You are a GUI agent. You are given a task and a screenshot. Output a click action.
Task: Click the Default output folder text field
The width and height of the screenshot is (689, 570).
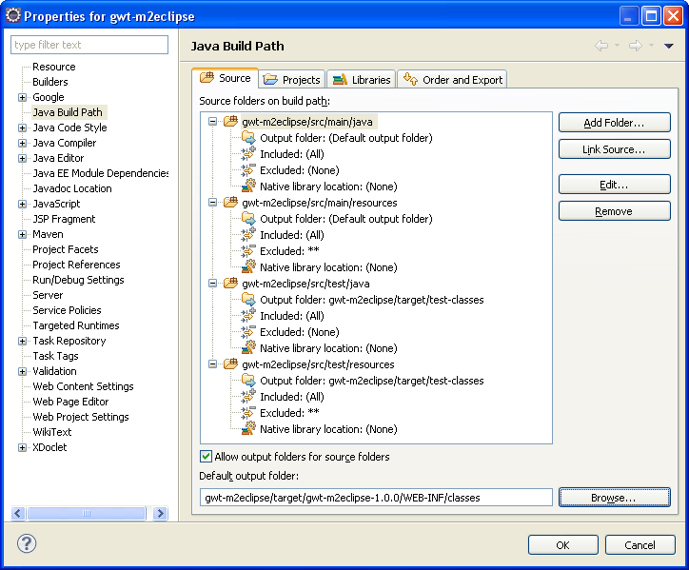pos(376,498)
